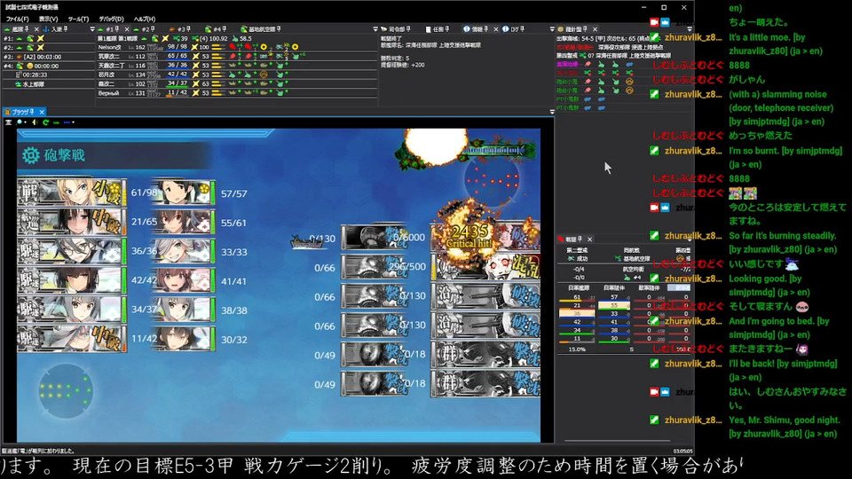Open the fleet tabs panel's window-list dropdown
852x479 pixels.
point(375,29)
